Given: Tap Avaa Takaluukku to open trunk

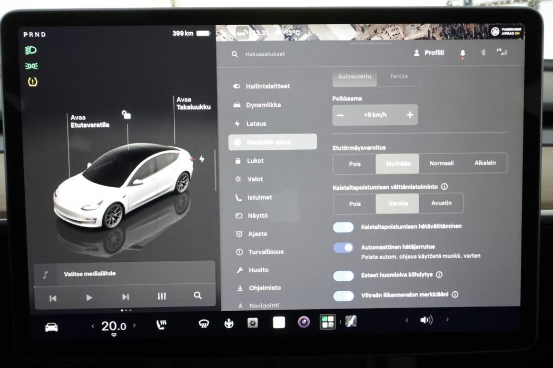Looking at the screenshot, I should click(x=193, y=103).
